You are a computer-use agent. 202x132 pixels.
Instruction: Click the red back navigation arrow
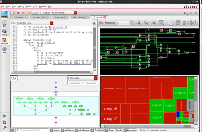[18, 13]
